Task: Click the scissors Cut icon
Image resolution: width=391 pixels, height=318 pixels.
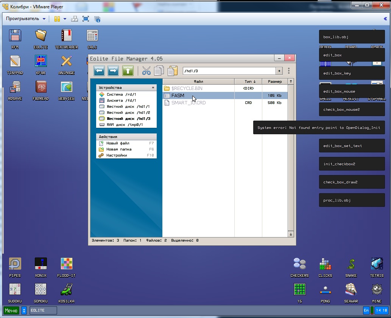Action: (x=146, y=71)
